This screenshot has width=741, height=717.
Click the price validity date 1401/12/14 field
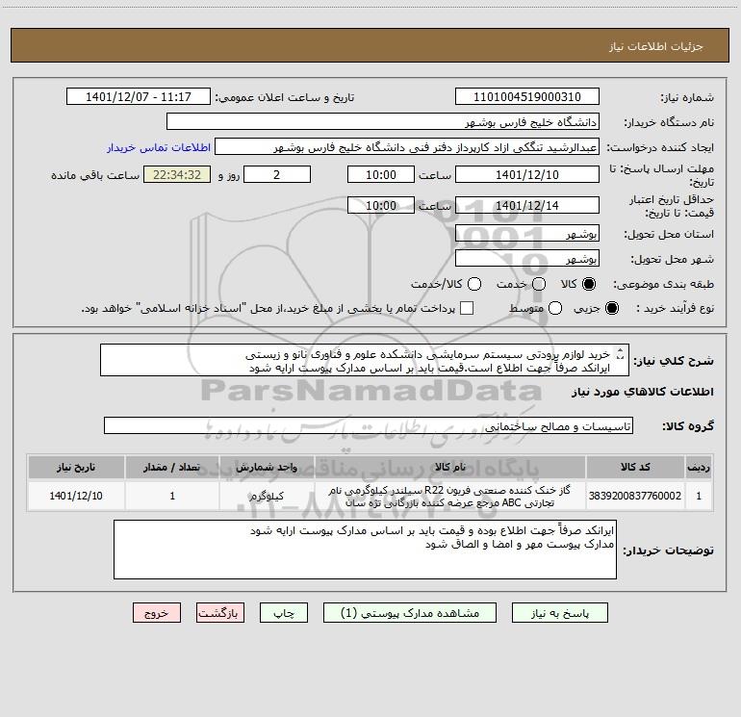pos(527,205)
